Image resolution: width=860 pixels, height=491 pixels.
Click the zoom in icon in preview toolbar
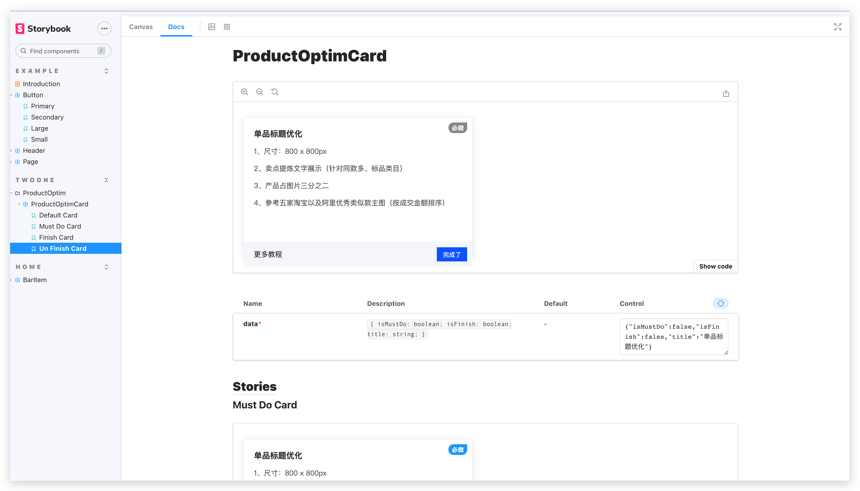245,92
